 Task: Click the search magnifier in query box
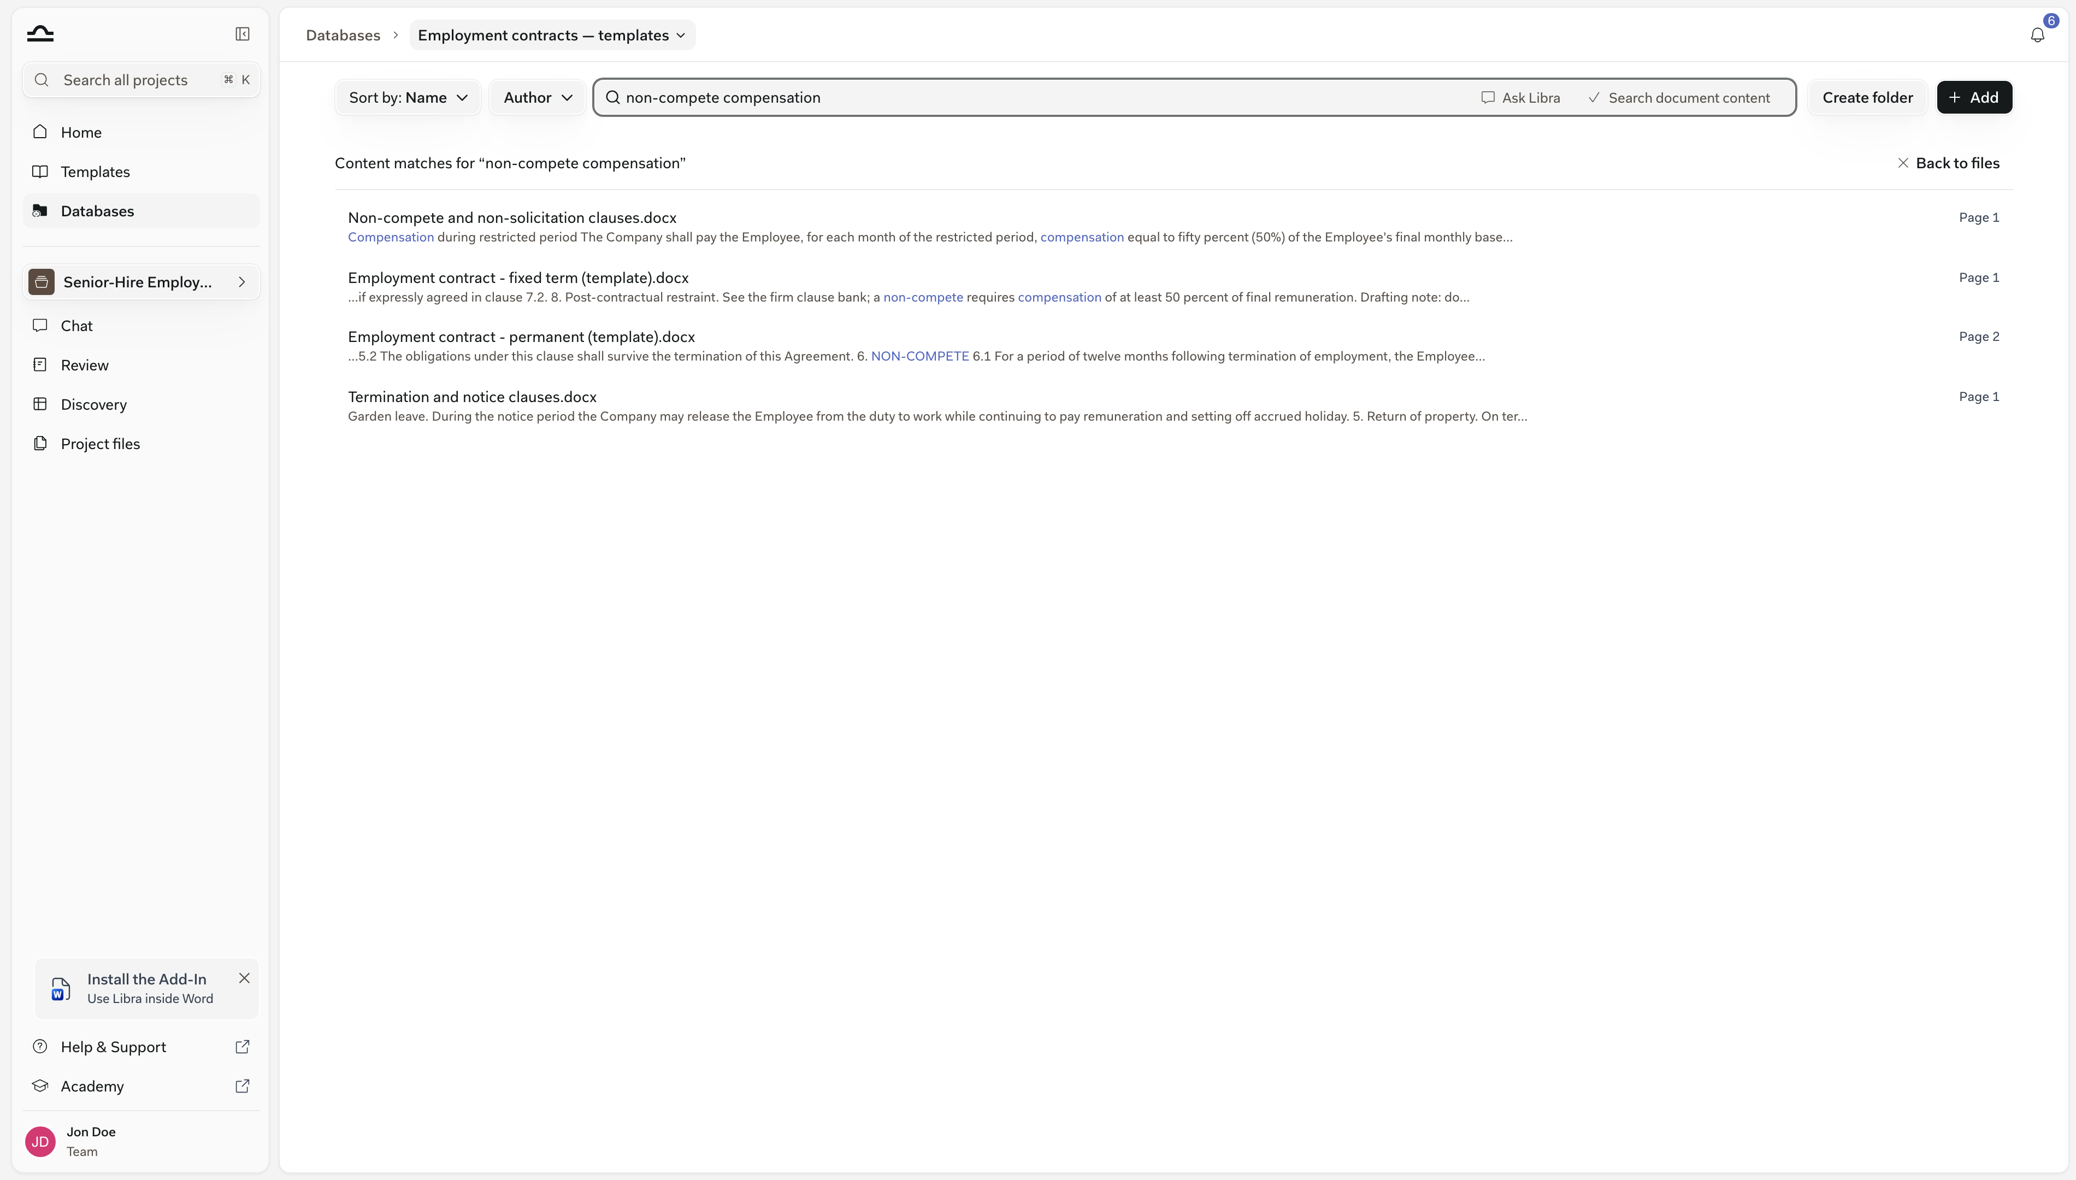[612, 97]
